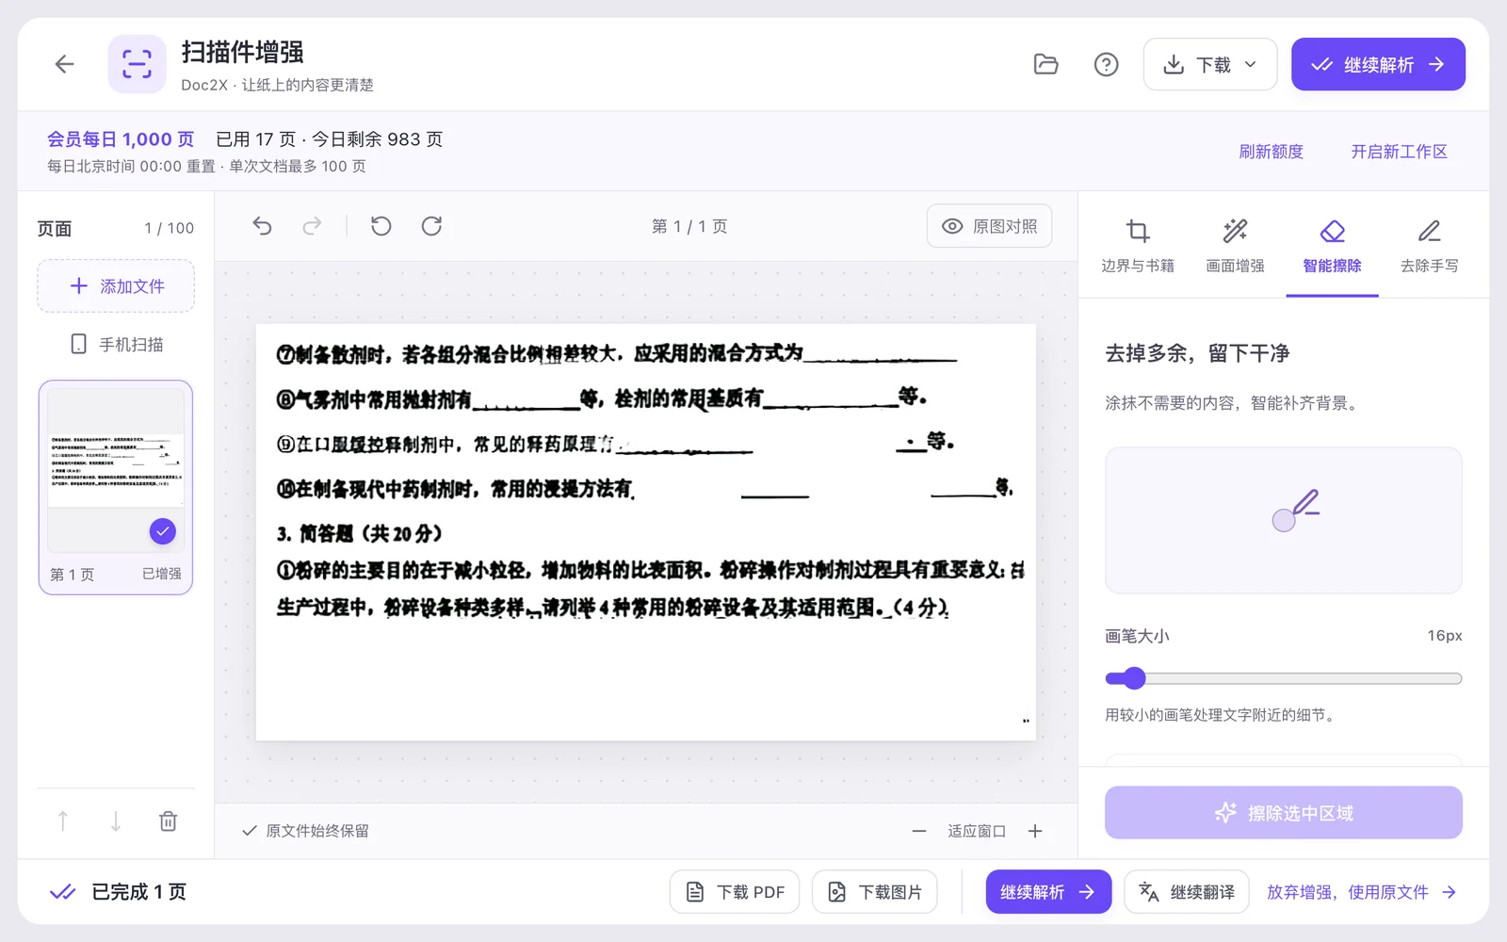Switch to 画面增强 tab
This screenshot has width=1507, height=942.
pyautogui.click(x=1235, y=248)
